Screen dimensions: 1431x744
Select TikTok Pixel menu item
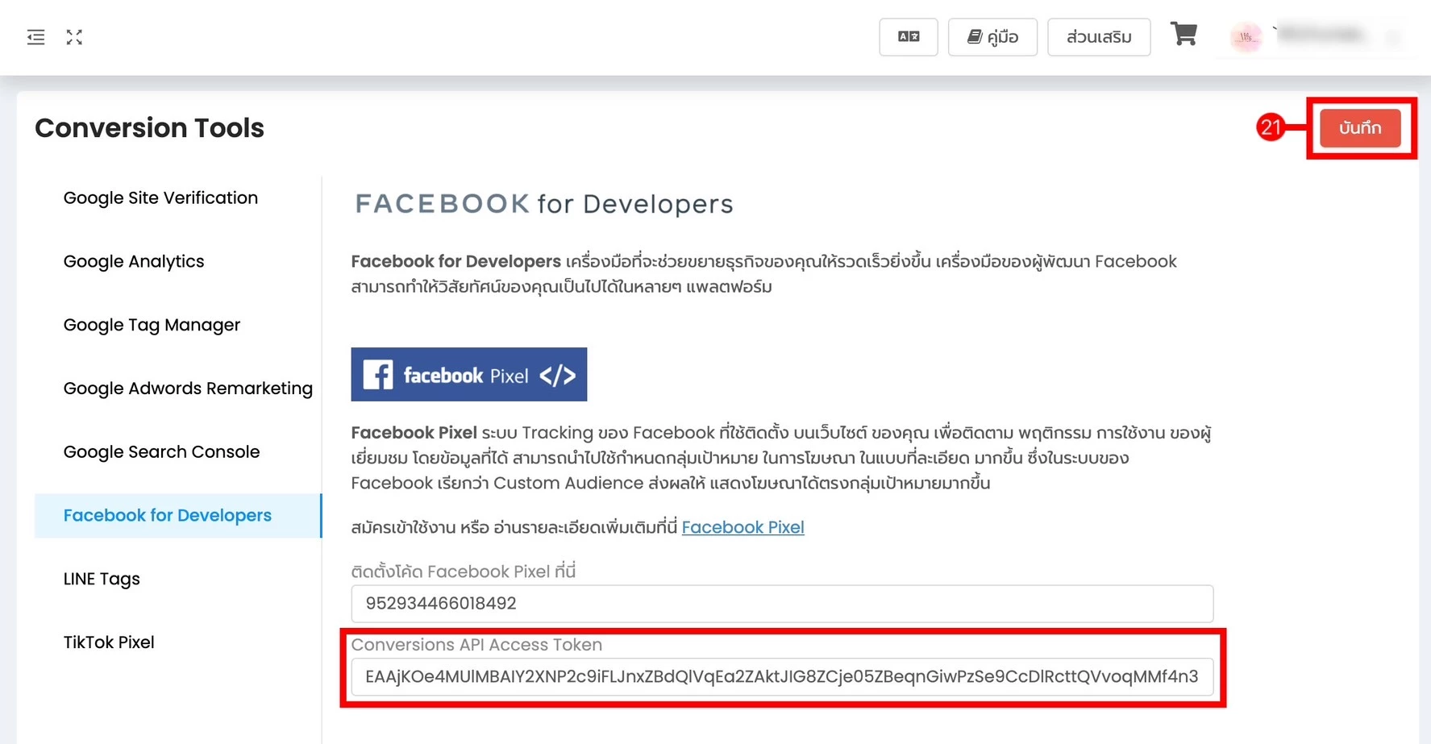pos(109,642)
